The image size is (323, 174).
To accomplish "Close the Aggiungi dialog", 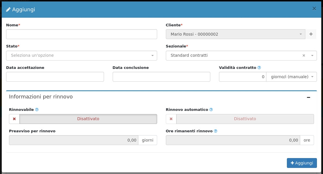I will point(314,9).
